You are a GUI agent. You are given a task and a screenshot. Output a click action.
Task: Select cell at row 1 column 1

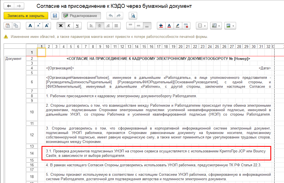[42, 52]
